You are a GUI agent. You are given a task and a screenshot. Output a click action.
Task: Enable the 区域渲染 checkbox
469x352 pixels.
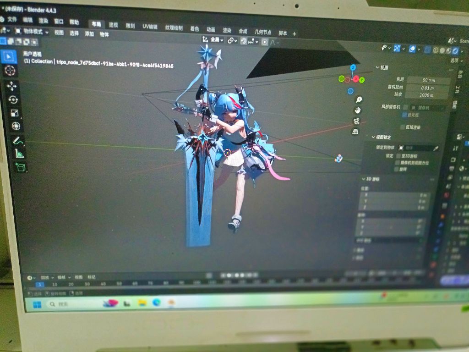pos(403,127)
